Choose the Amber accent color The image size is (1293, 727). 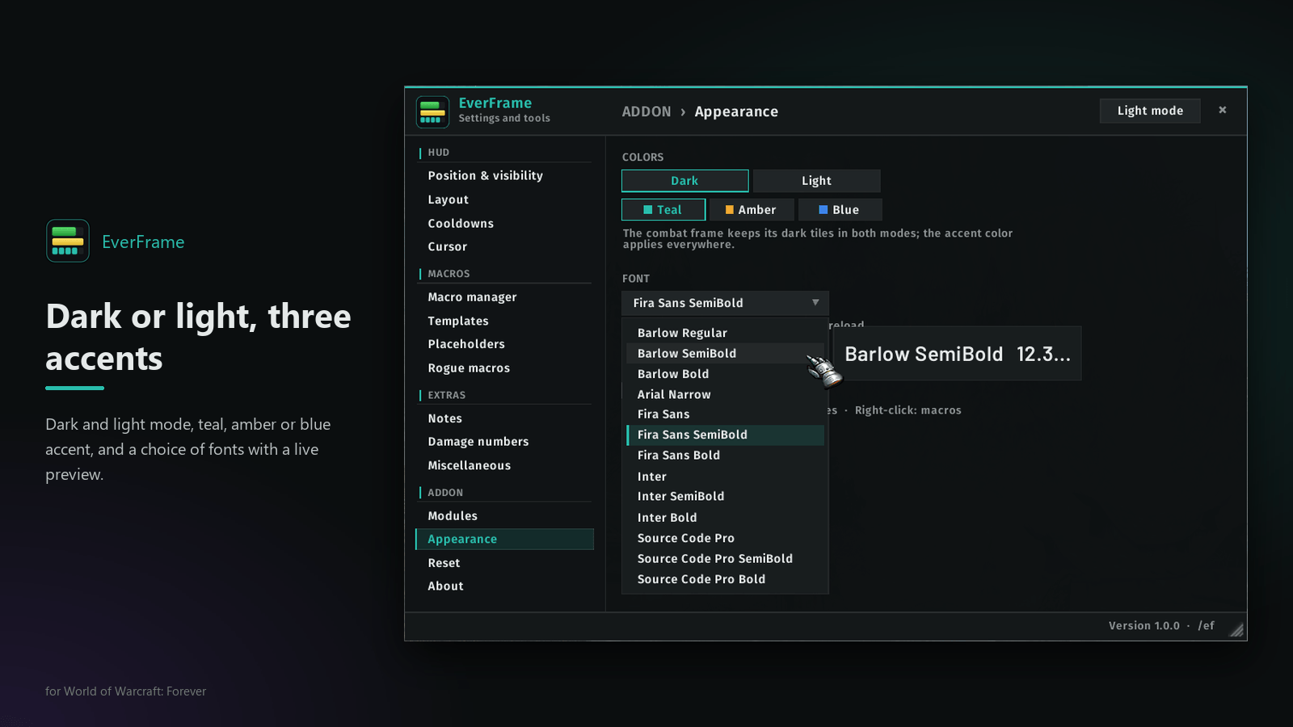[x=751, y=209]
